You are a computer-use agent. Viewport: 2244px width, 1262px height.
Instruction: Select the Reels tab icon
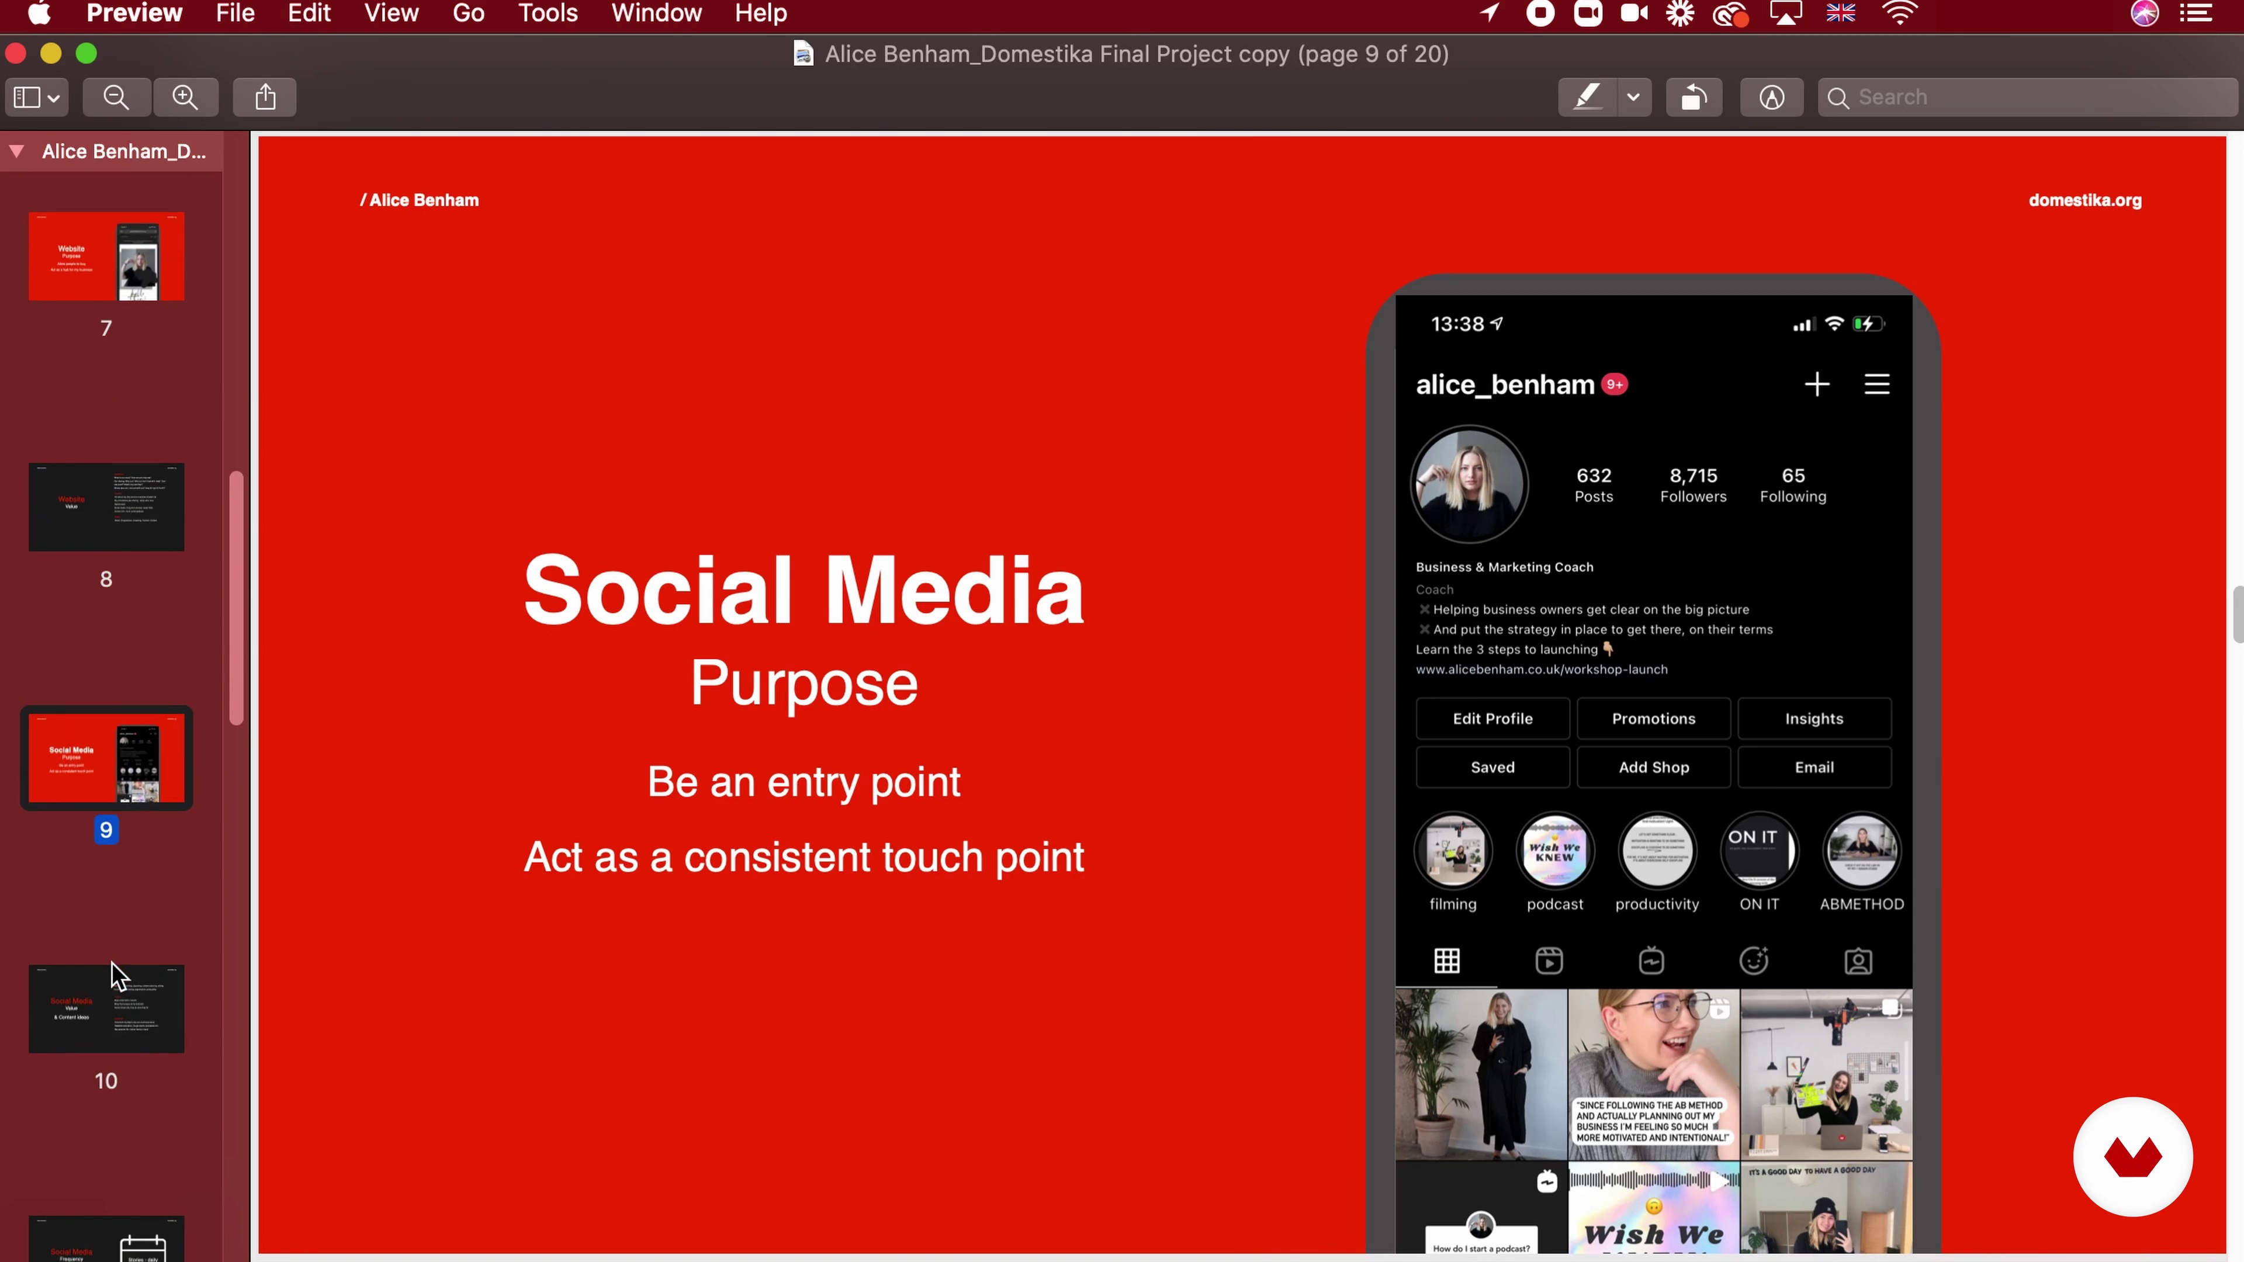(1549, 961)
